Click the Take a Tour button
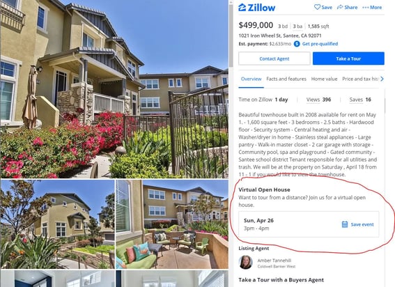395x287 pixels. [x=348, y=59]
